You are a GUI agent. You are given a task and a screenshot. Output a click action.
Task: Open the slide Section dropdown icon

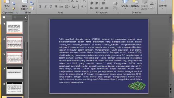pos(32,8)
